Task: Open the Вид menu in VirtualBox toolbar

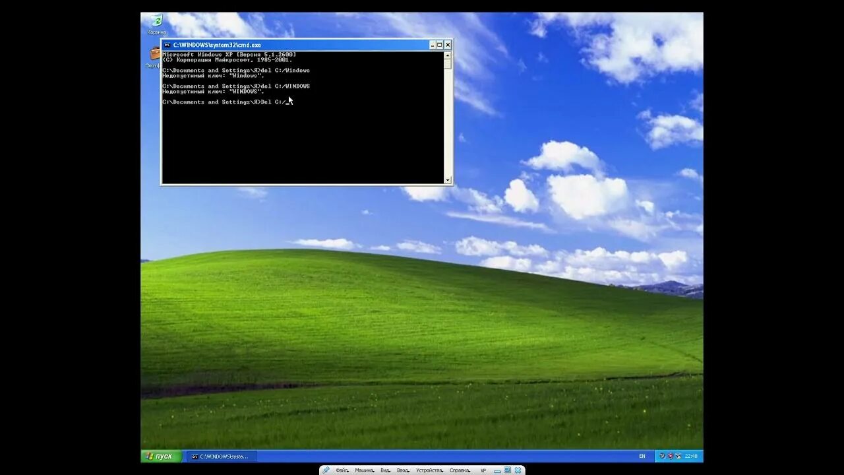Action: (386, 470)
